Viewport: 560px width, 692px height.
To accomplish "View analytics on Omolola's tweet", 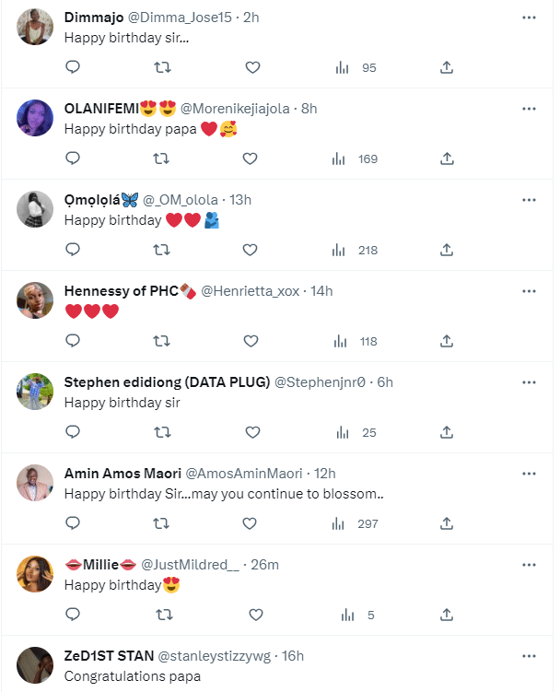I will pyautogui.click(x=338, y=250).
